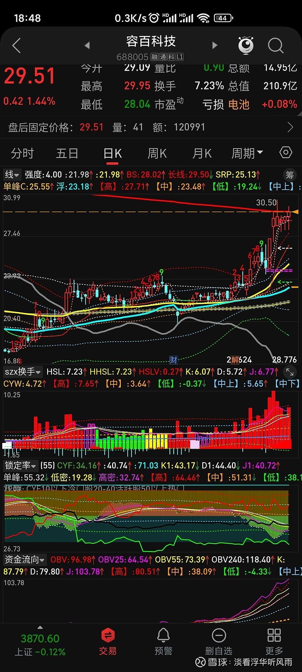Tap the 上证 index 3870.60 quote
This screenshot has width=302, height=672.
[x=40, y=644]
